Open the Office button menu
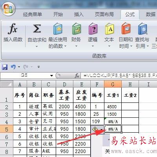The image size is (157, 157). point(8,9)
